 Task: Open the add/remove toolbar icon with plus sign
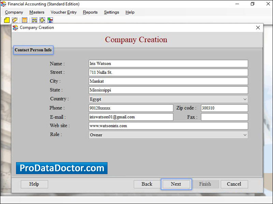click(50, 20)
